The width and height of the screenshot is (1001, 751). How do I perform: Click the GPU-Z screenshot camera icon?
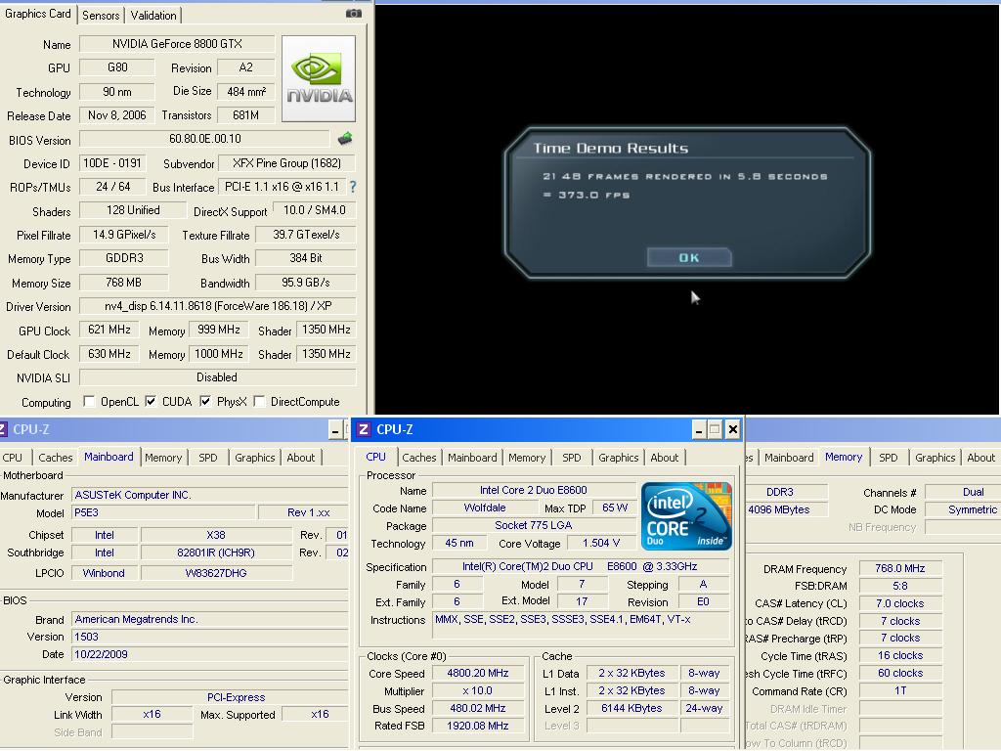pos(354,14)
